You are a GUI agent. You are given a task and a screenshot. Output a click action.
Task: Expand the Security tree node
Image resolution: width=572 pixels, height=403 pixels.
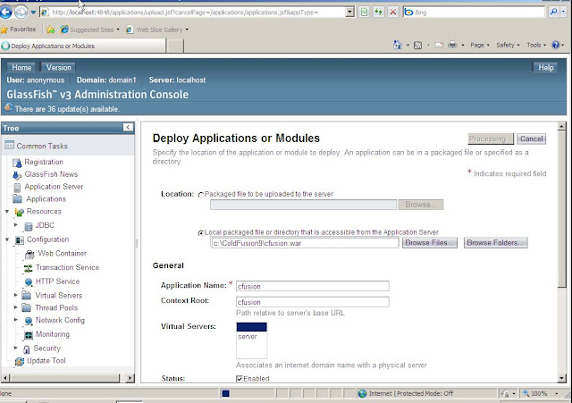pos(16,348)
